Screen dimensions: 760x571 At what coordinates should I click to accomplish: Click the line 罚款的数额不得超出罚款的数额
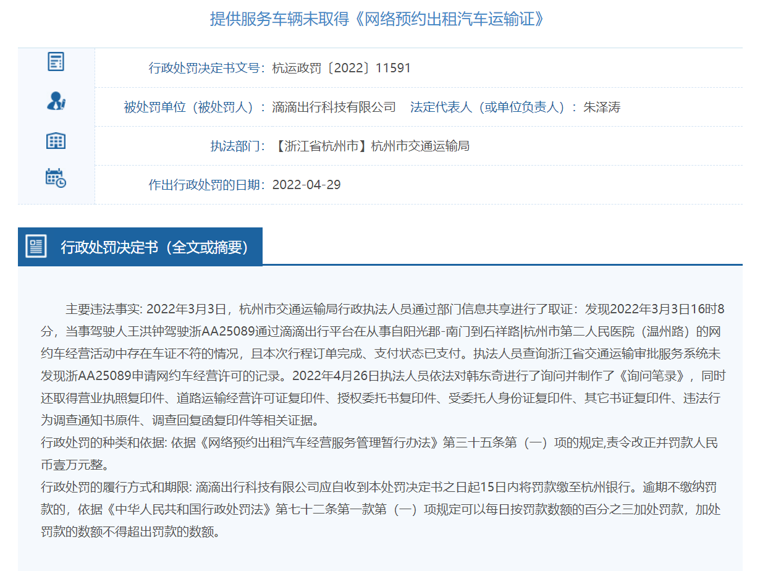(x=130, y=531)
